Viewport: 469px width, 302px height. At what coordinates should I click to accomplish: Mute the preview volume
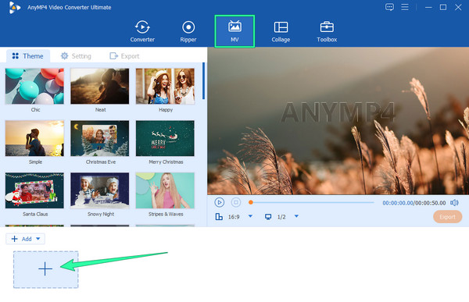click(454, 203)
